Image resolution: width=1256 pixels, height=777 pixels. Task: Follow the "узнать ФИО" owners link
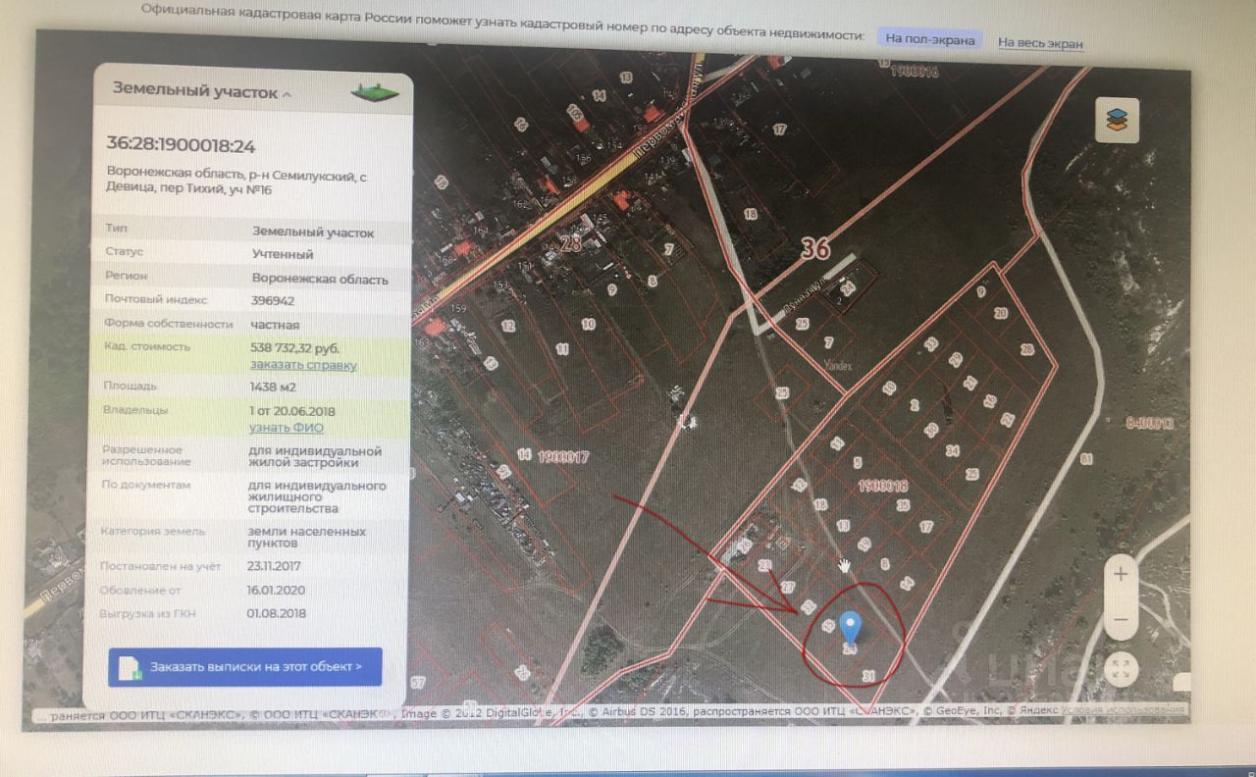pos(288,428)
